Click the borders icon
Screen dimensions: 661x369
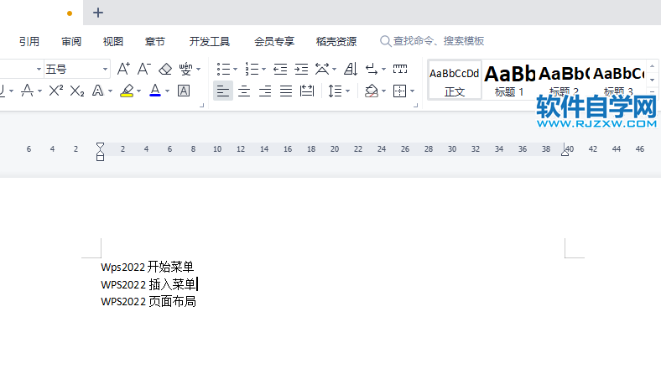pyautogui.click(x=399, y=91)
